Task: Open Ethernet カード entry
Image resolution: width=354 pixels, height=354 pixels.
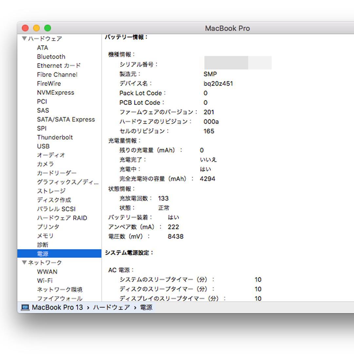Action: 59,66
